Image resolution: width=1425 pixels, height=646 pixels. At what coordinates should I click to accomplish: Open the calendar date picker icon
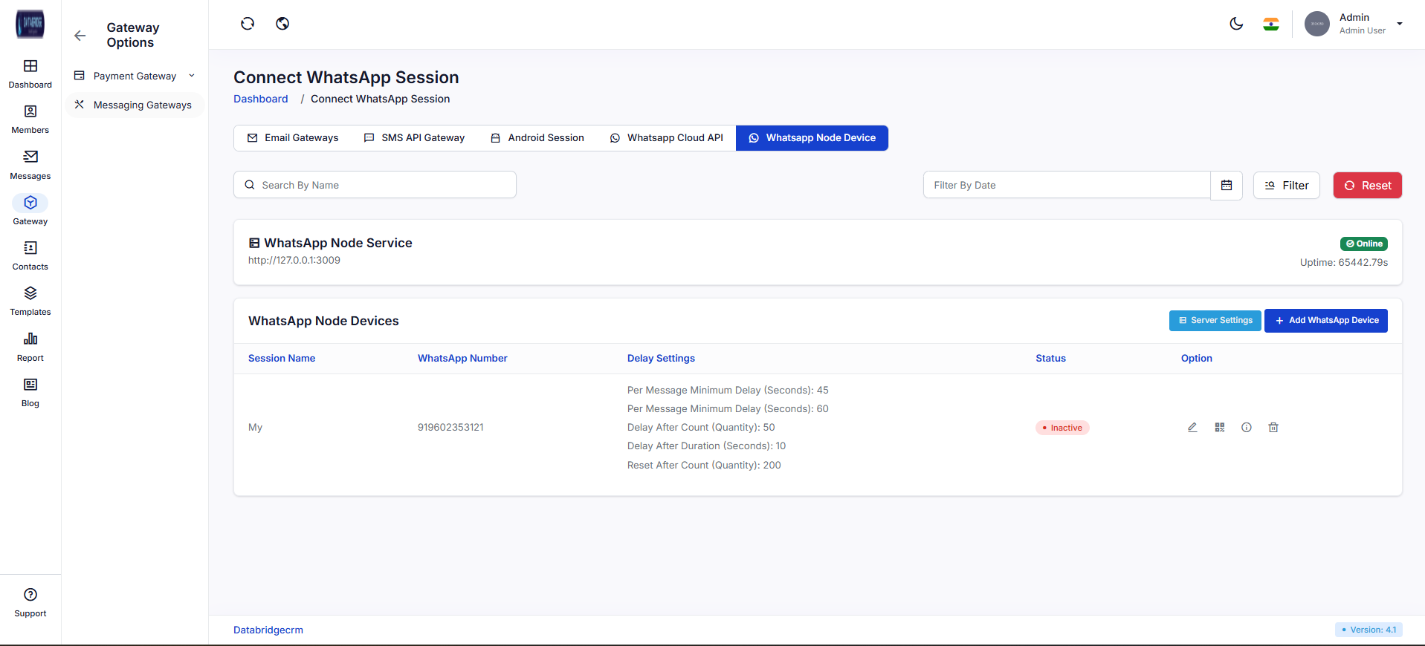[1227, 186]
